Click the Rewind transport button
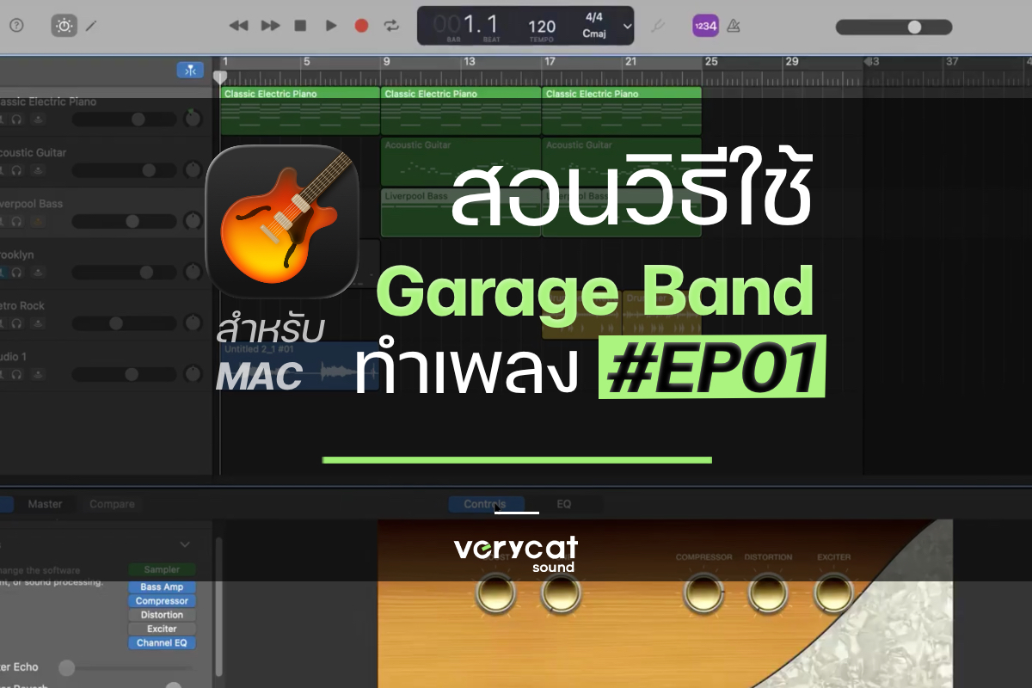This screenshot has width=1032, height=688. pos(238,26)
